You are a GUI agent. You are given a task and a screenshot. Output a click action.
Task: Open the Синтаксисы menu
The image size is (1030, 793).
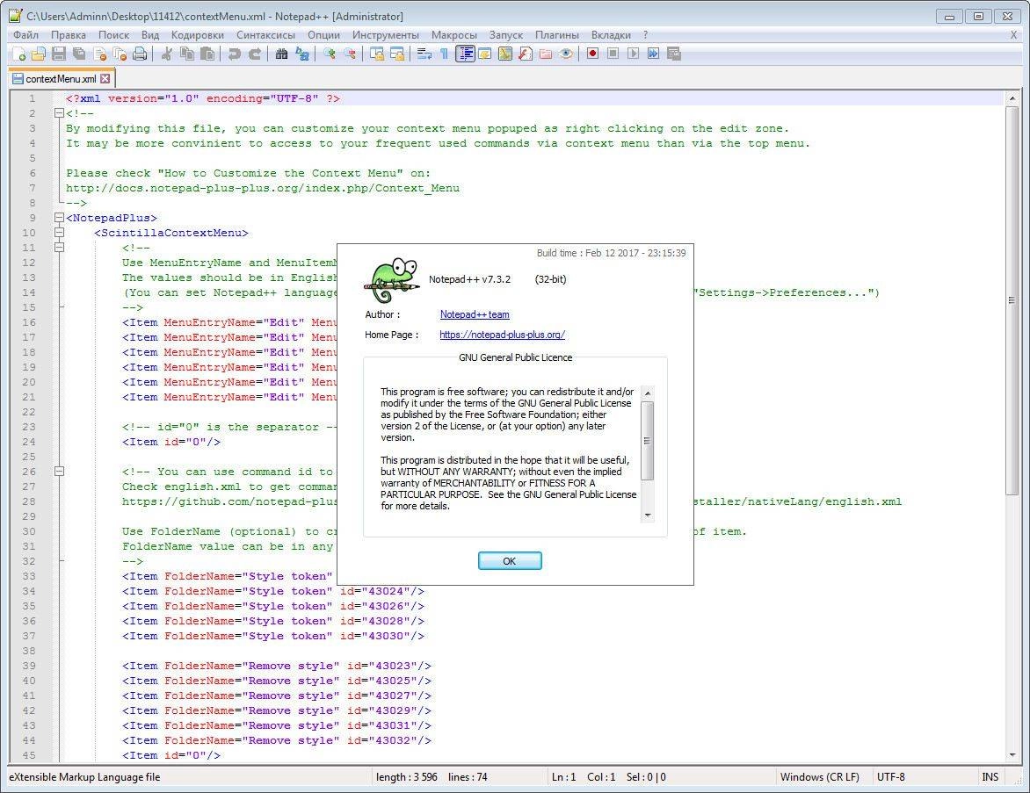pos(265,35)
